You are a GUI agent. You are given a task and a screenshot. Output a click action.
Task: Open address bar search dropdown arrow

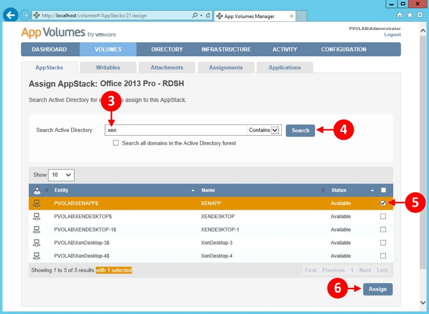[x=201, y=15]
